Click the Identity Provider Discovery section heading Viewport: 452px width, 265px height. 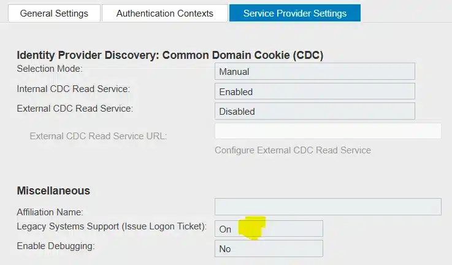pyautogui.click(x=170, y=55)
